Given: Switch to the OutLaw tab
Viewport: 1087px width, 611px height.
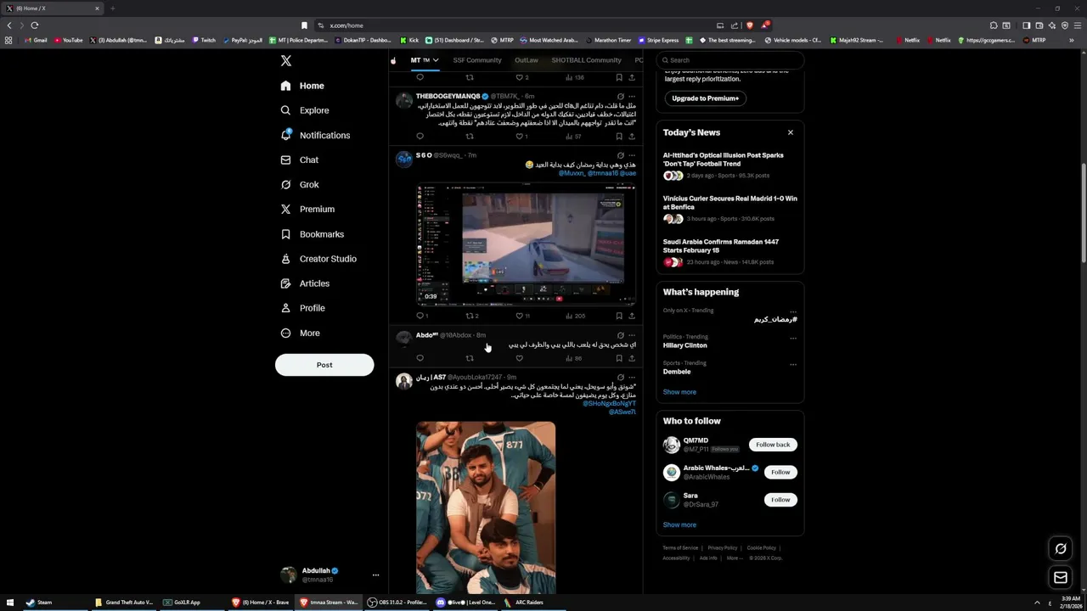Looking at the screenshot, I should point(527,60).
